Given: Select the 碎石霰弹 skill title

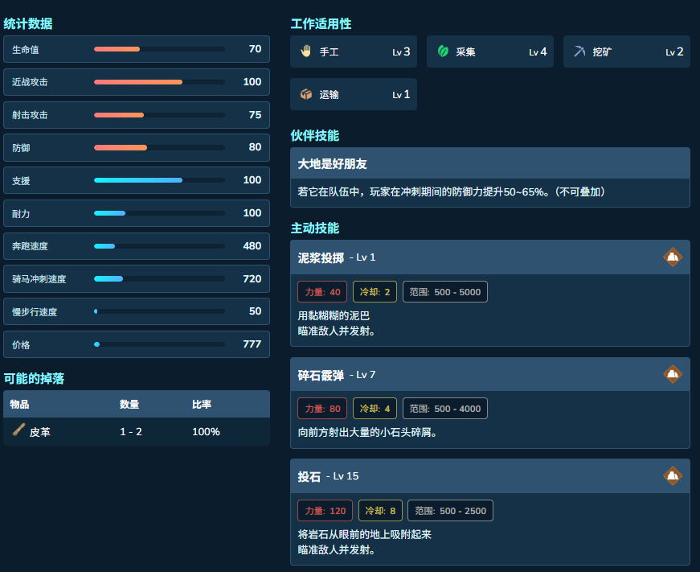Looking at the screenshot, I should (321, 375).
